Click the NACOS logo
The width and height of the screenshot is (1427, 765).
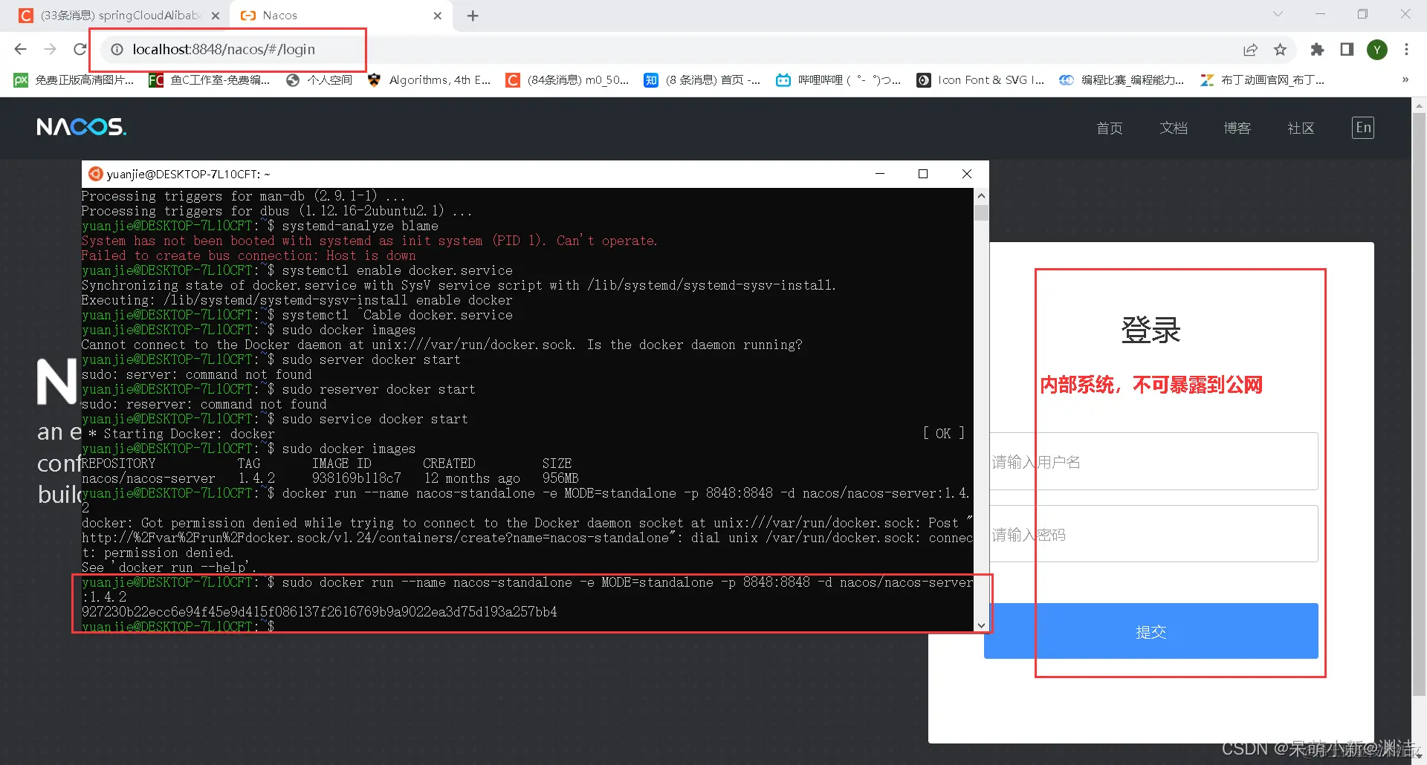pyautogui.click(x=82, y=127)
